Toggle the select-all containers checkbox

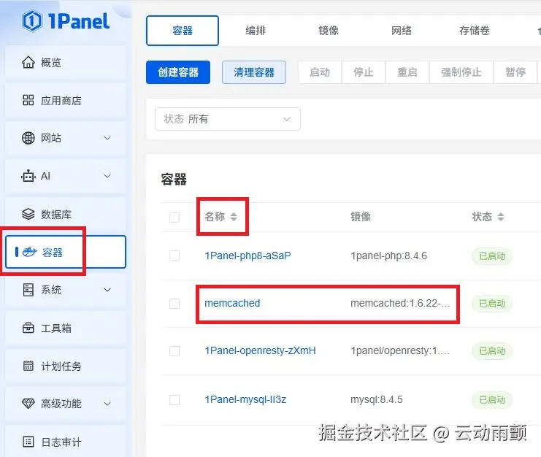tap(174, 218)
